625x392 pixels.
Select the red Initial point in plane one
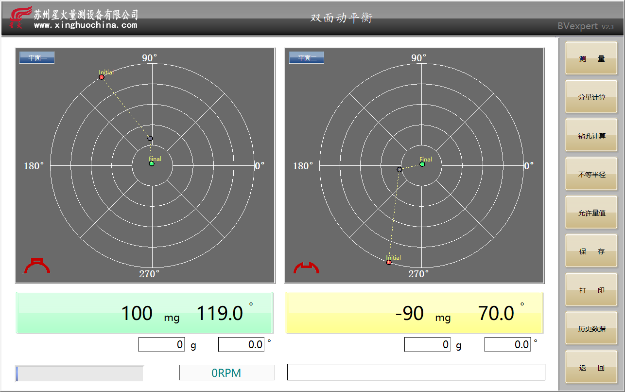102,77
